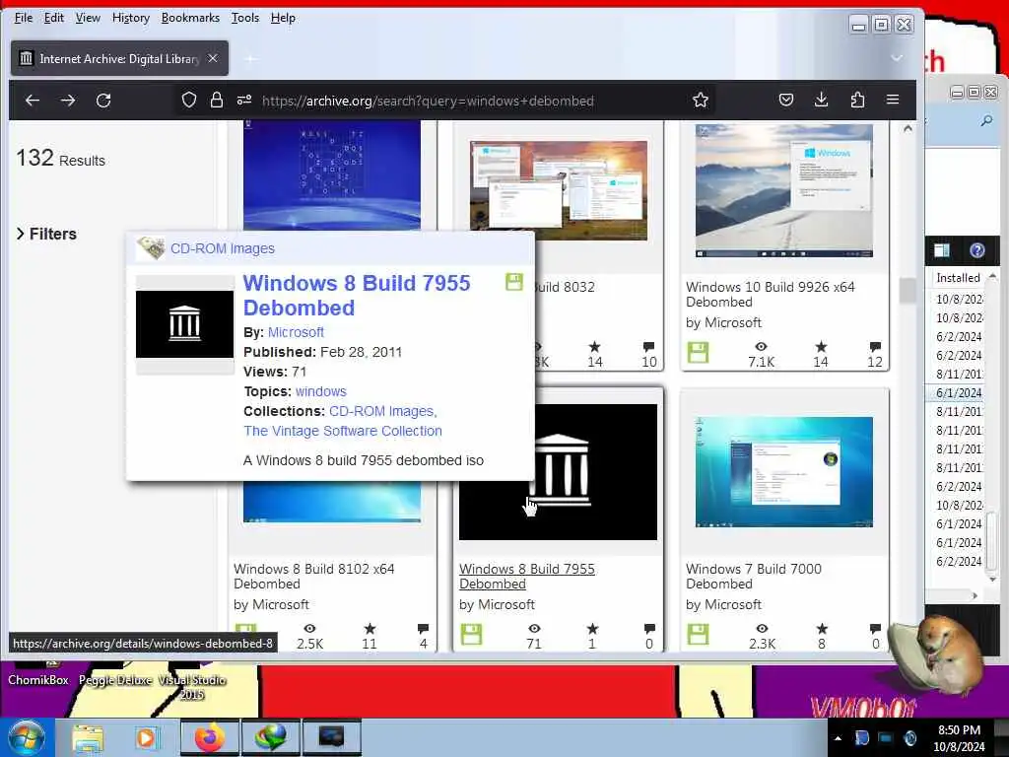The width and height of the screenshot is (1009, 757).
Task: Open the Tools menu
Action: [245, 18]
